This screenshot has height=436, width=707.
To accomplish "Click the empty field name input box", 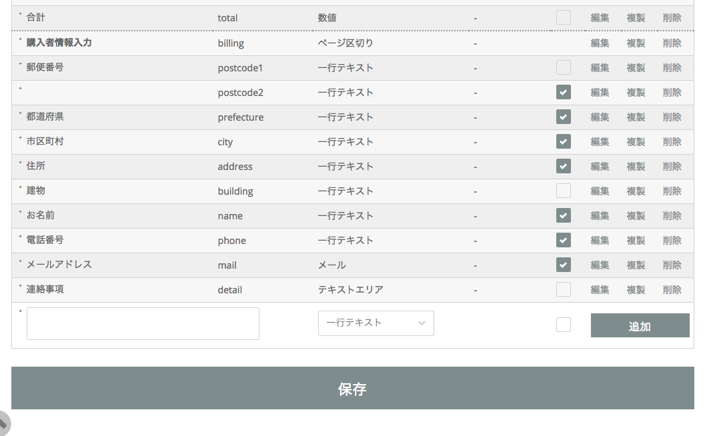I will pos(142,323).
